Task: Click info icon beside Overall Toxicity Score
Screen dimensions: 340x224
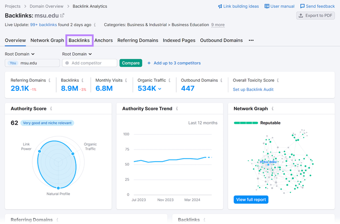Action: tap(278, 80)
